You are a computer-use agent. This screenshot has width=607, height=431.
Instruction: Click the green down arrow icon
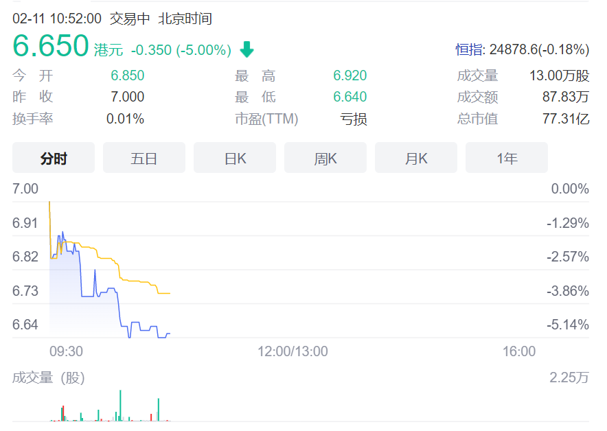(x=247, y=49)
